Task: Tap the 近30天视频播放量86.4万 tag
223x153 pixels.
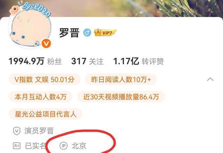Action: coord(121,97)
